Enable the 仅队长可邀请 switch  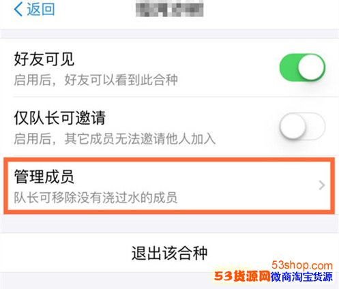click(302, 126)
